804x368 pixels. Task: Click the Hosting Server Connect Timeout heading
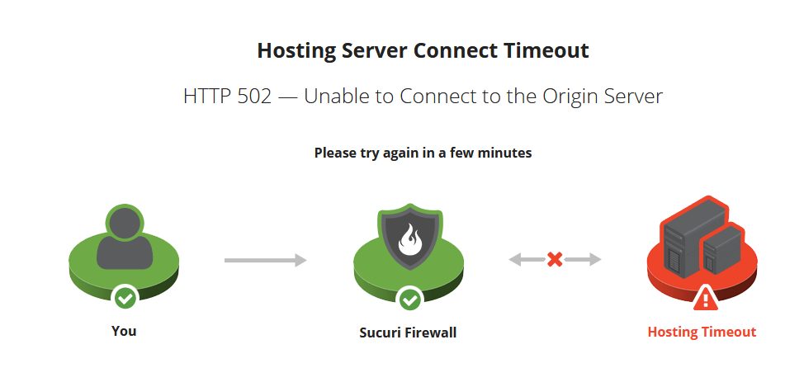coord(423,50)
